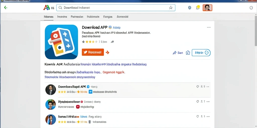The height and width of the screenshot is (128, 257).
Task: Open the 'Domnloes Bapti APK' result title
Action: tap(72, 86)
